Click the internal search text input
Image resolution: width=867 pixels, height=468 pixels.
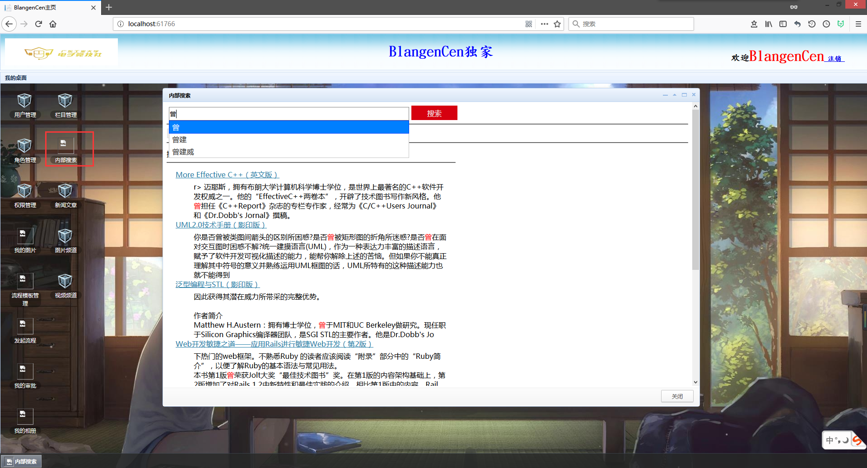(289, 114)
